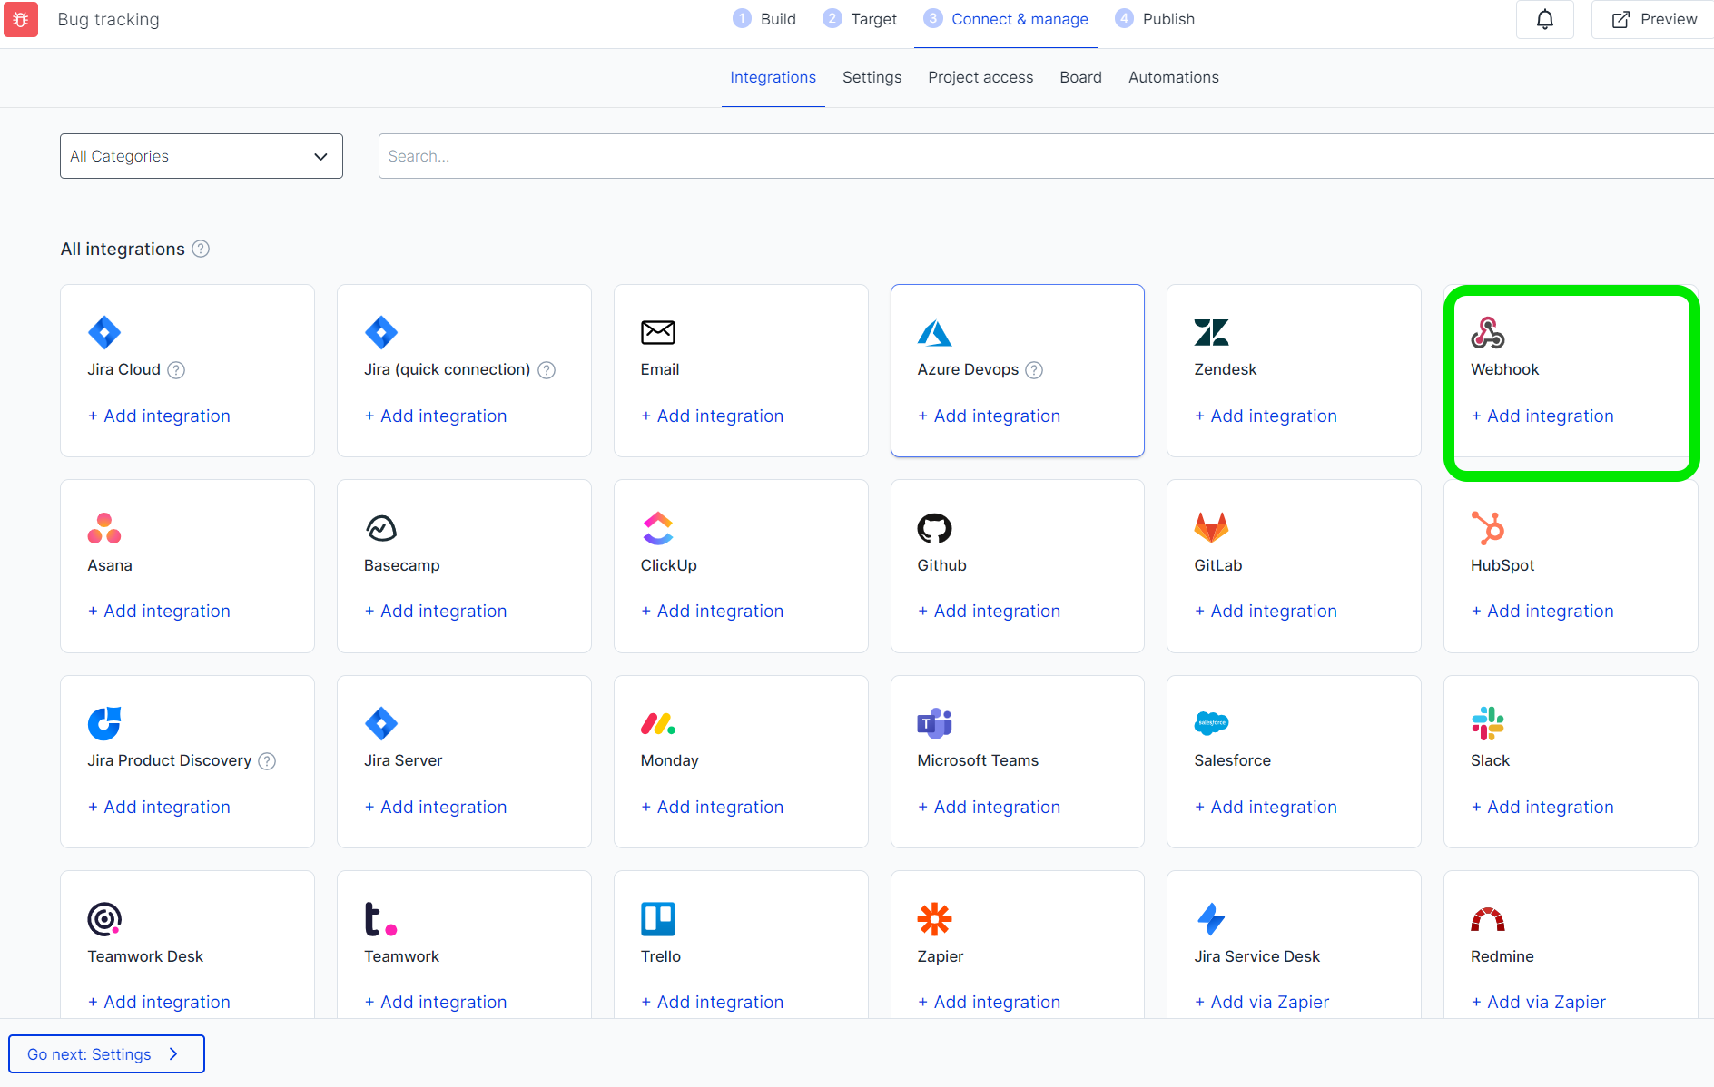Click the Jira Product Discovery icon
Viewport: 1714px width, 1087px height.
coord(104,723)
